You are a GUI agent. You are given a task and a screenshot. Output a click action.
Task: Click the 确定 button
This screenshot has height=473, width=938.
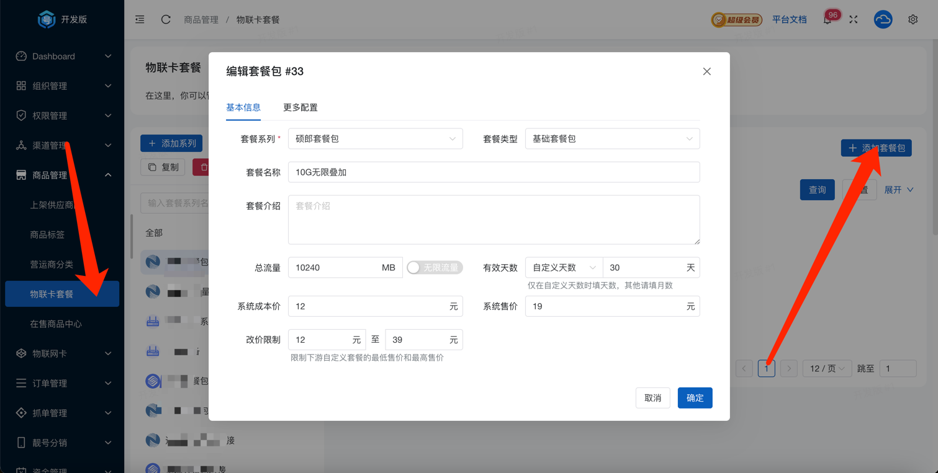(695, 398)
